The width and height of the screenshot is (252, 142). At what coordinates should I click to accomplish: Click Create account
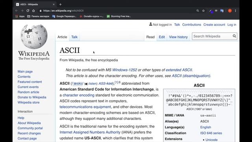(x=214, y=24)
